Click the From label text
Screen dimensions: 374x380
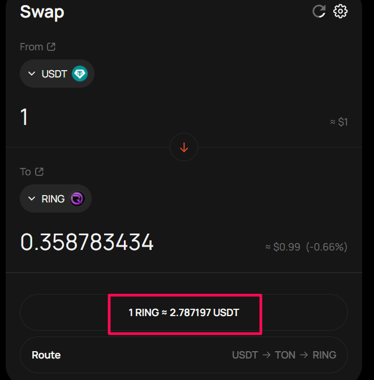(32, 47)
